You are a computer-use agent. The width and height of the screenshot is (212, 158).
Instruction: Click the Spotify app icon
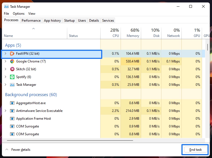click(12, 77)
